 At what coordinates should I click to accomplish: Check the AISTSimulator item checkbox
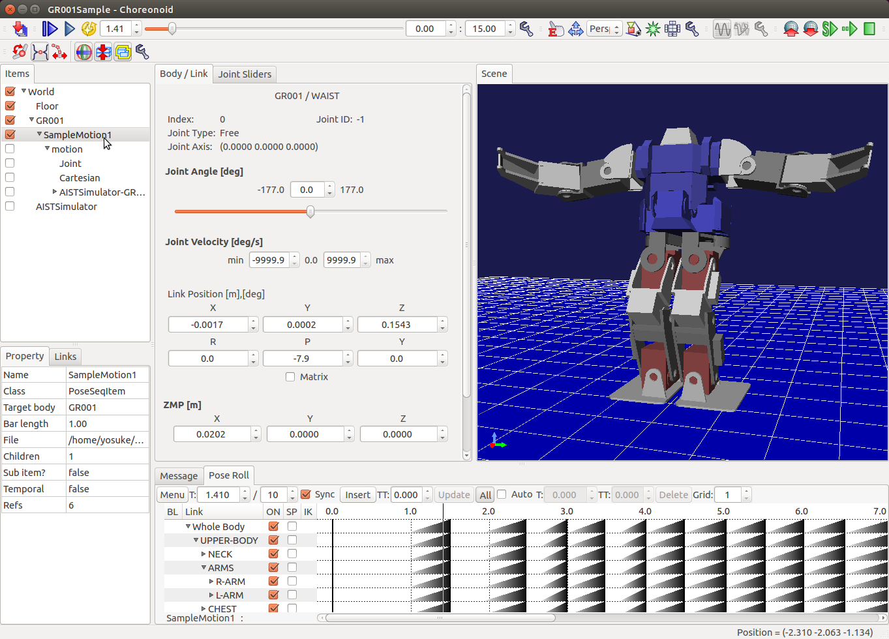tap(10, 206)
